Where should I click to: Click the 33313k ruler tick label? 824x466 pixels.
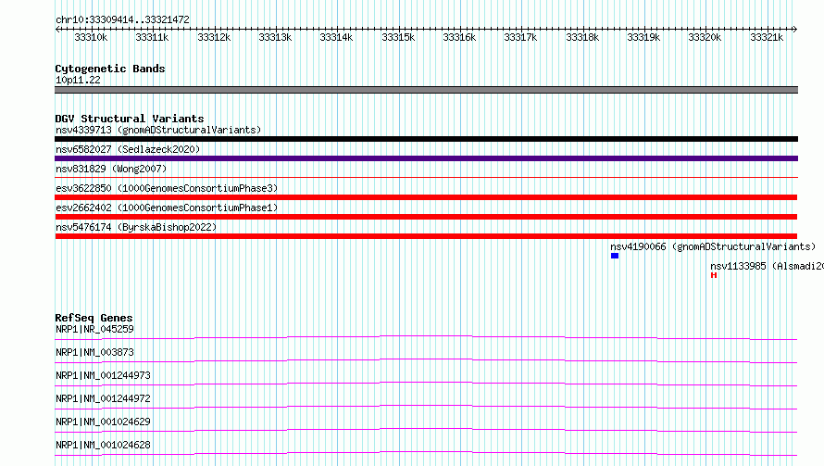coord(275,37)
